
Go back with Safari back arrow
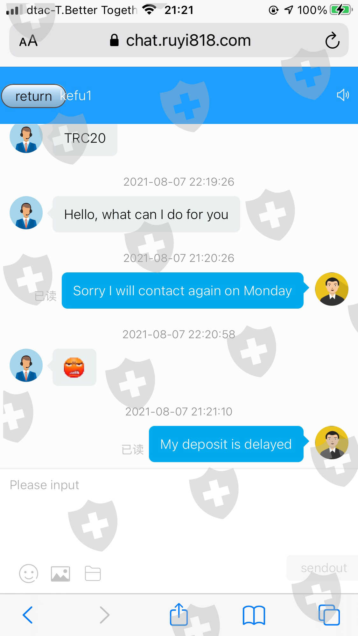[x=28, y=615]
